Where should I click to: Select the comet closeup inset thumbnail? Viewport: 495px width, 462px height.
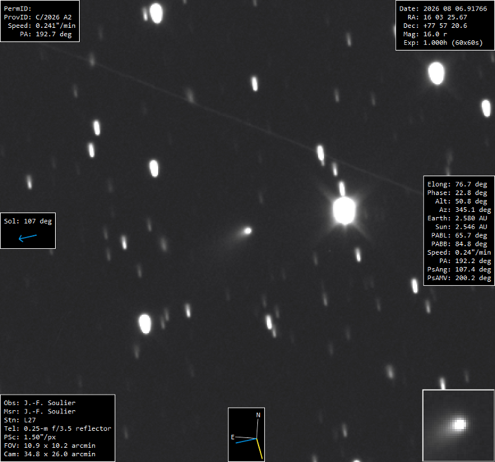458,425
